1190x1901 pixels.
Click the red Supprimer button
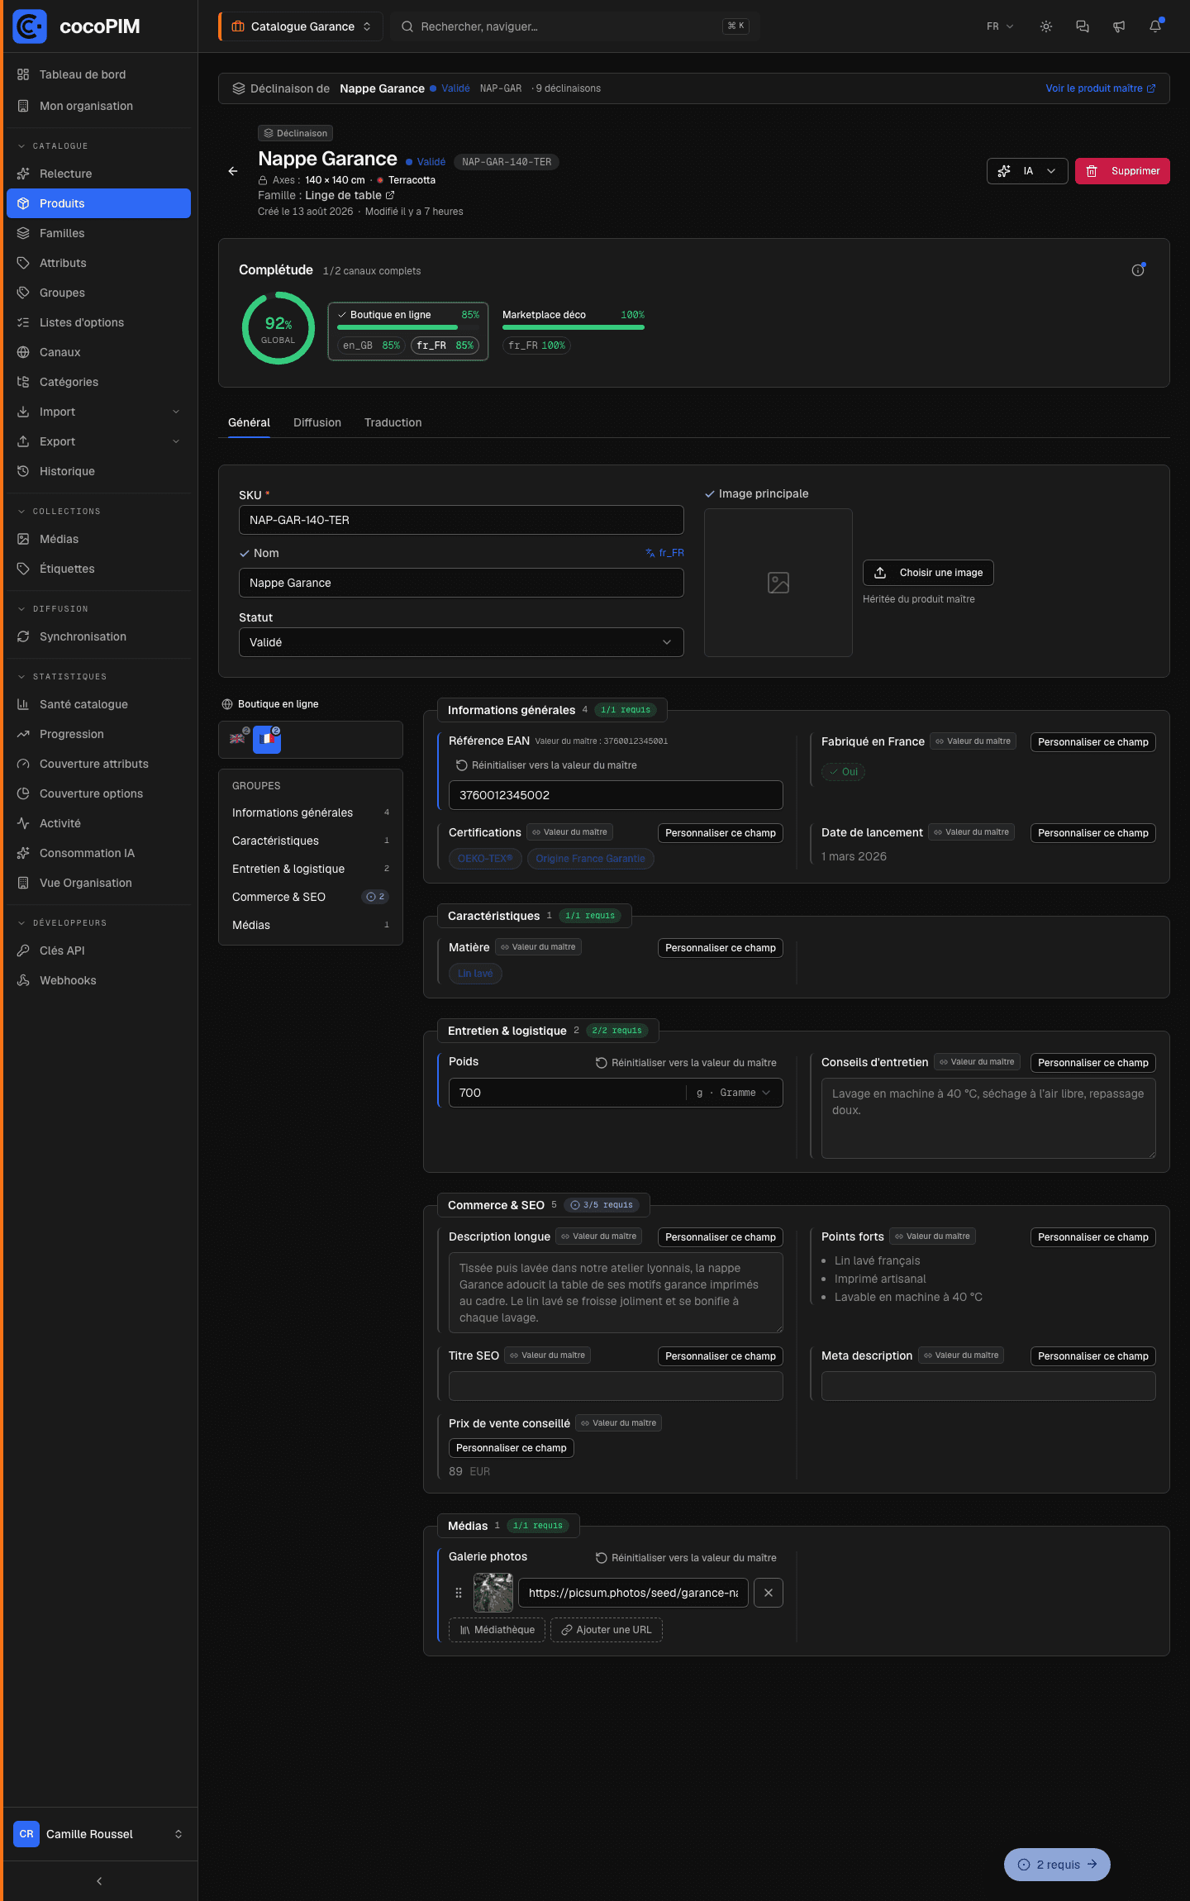pyautogui.click(x=1122, y=171)
